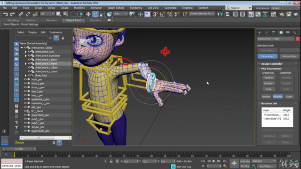The width and height of the screenshot is (301, 169).
Task: Open the Workspaces Default dropdown
Action: pos(285,8)
